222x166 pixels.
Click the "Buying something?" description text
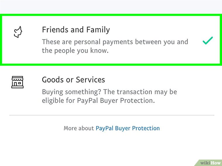coord(109,92)
